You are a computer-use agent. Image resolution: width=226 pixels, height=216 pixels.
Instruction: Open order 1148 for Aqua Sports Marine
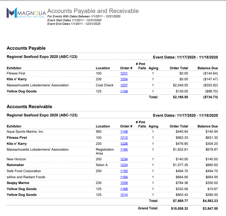(124, 132)
